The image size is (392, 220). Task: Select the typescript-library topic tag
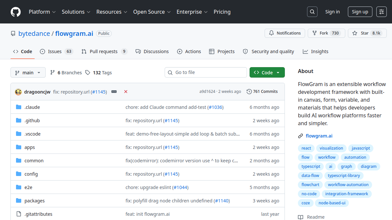(344, 176)
